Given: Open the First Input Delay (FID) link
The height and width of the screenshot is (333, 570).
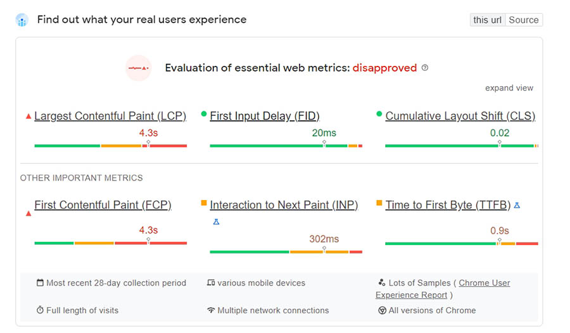Looking at the screenshot, I should pos(265,116).
